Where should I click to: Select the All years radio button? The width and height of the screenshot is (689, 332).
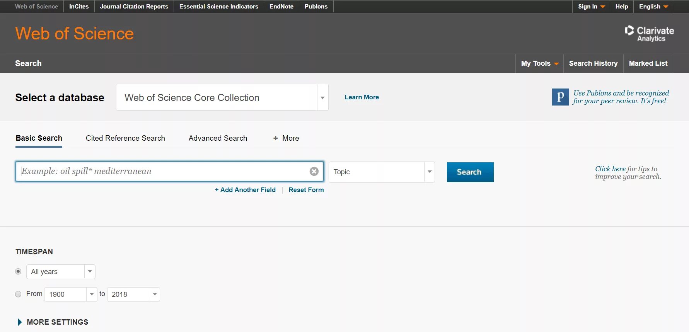(18, 271)
